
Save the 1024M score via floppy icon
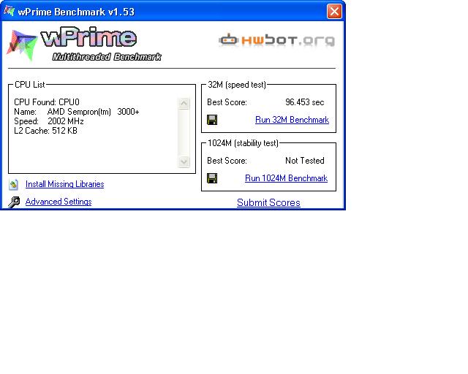[x=212, y=178]
